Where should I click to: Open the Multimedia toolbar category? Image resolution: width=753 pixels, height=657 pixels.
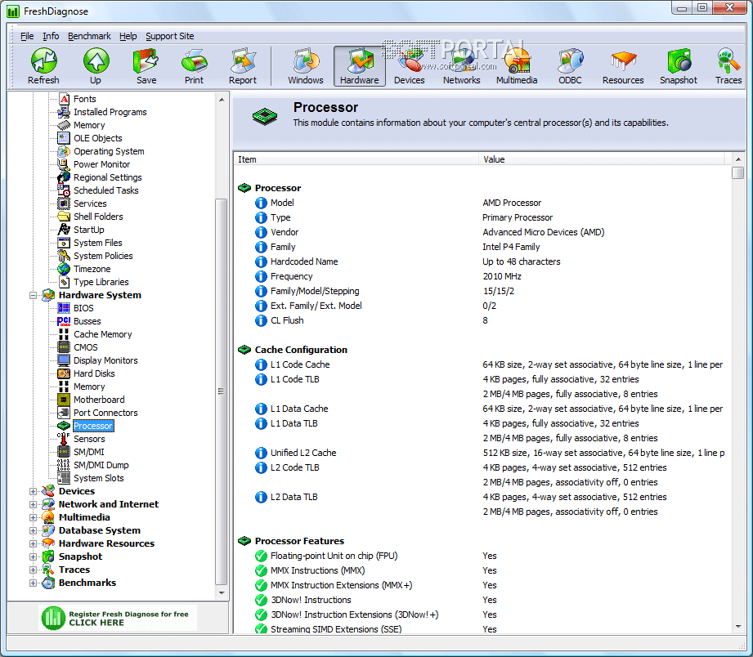tap(517, 65)
